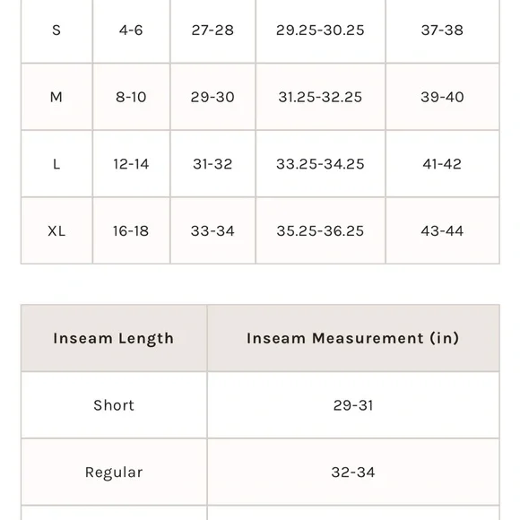Click the Inseam Measurement (in) header

353,338
